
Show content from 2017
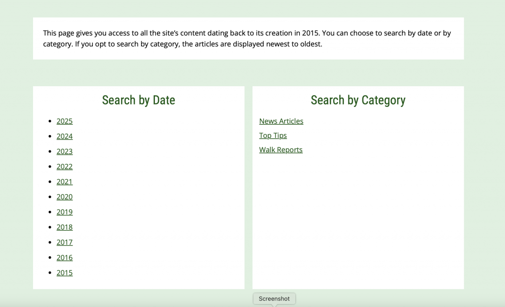click(x=65, y=242)
